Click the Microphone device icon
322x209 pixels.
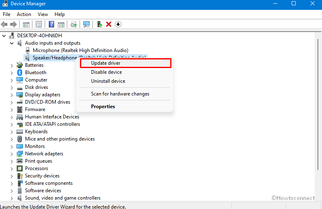coord(27,50)
